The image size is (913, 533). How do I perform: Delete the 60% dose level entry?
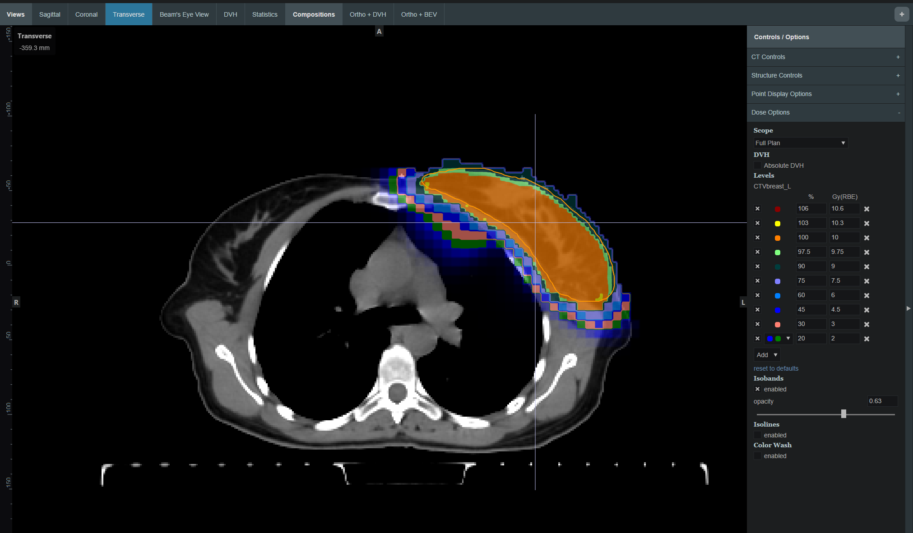tap(867, 295)
